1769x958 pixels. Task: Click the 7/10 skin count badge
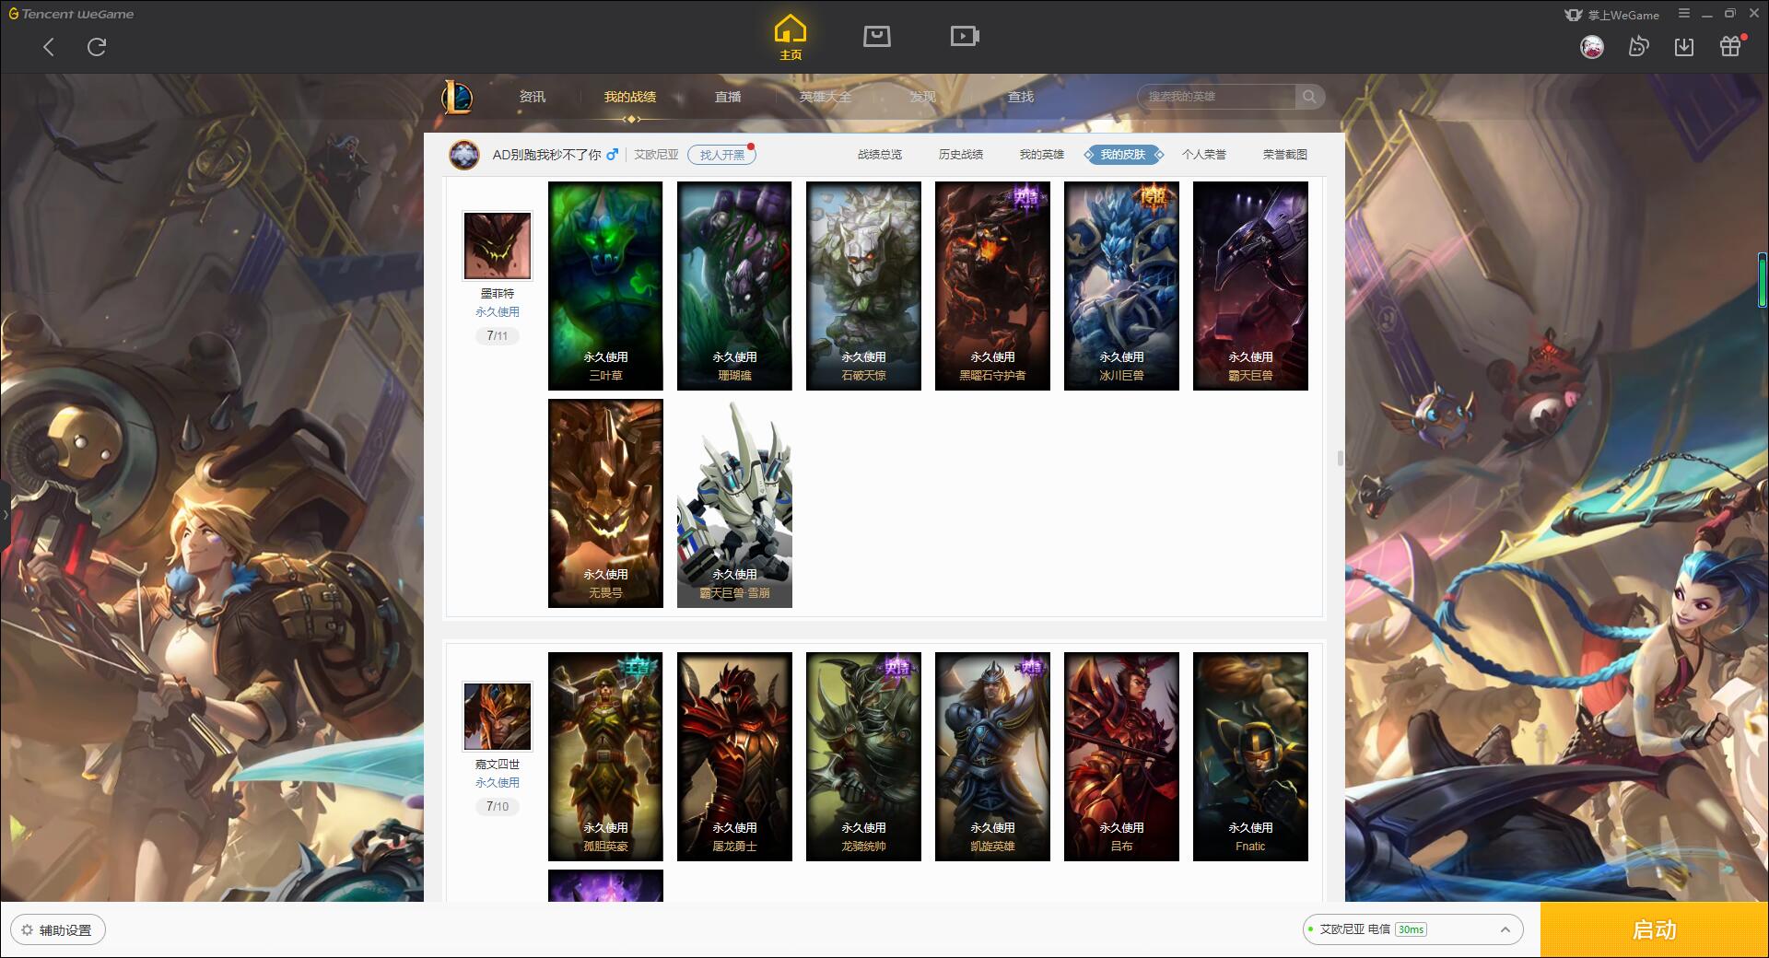pos(498,807)
